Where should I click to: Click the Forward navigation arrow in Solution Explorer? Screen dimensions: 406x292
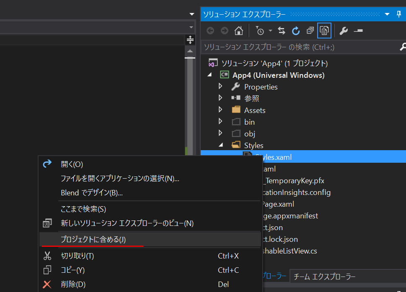[x=225, y=31]
